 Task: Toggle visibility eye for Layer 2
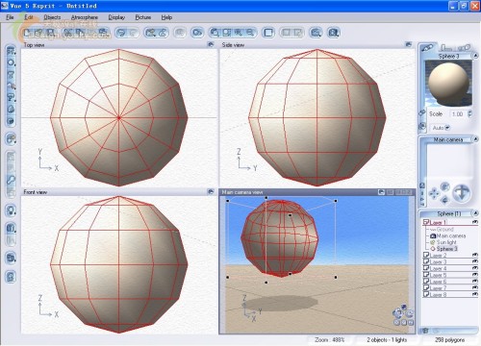pos(475,255)
